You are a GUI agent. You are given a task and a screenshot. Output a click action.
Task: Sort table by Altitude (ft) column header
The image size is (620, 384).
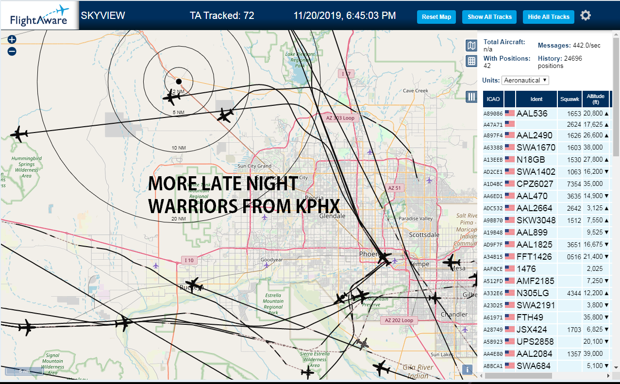[x=595, y=99]
